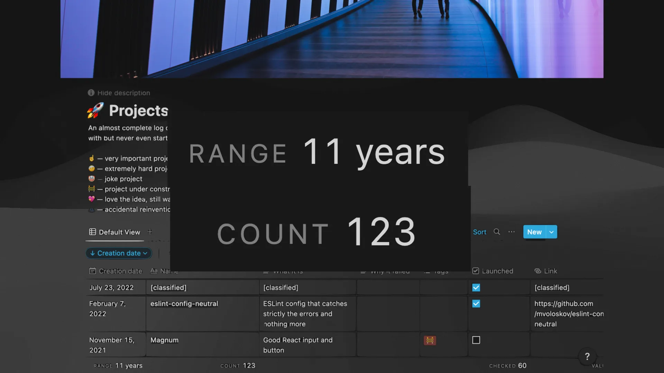The height and width of the screenshot is (373, 664).
Task: Check the Launched box for Magnum
Action: pyautogui.click(x=476, y=340)
